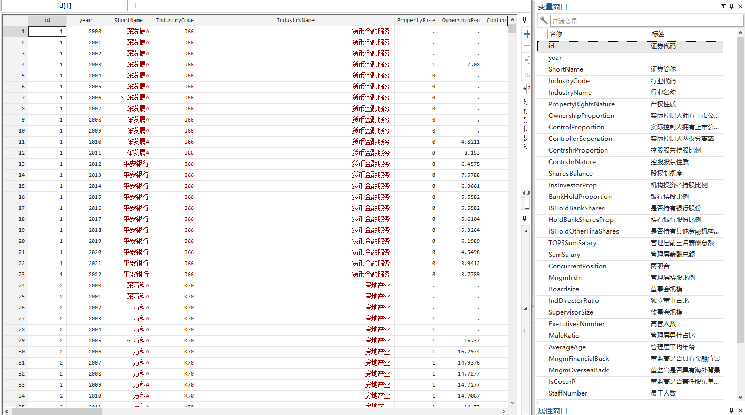Click the pin icon beside the grid's Contro column header
The height and width of the screenshot is (415, 745).
[525, 20]
